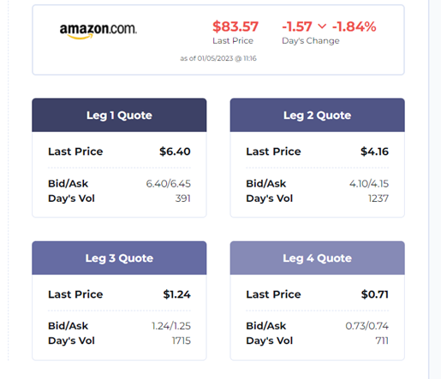Click Leg 3 last price $1.24
The height and width of the screenshot is (379, 441).
(176, 294)
